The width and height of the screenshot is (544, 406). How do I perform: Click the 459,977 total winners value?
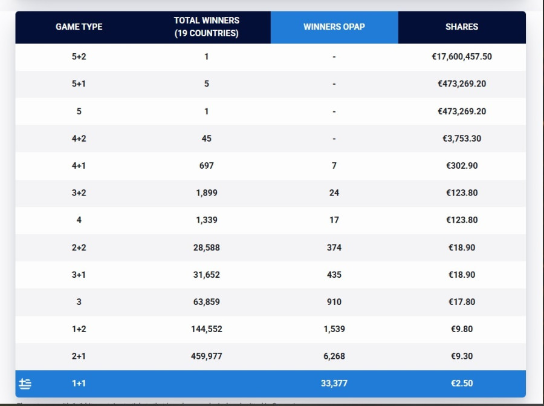(207, 356)
